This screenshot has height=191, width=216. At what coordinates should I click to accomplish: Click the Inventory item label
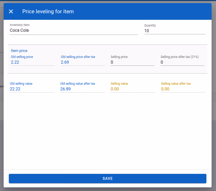click(20, 25)
